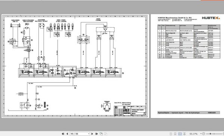This screenshot has width=224, height=136.
Task: Jump to the last page
Action: 96,134
